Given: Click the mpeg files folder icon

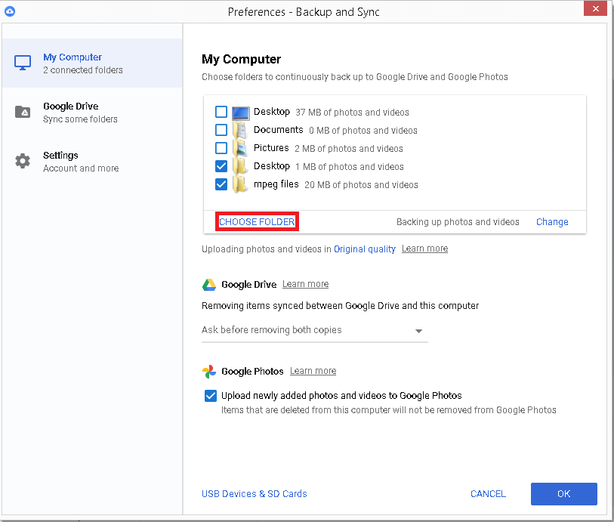Looking at the screenshot, I should click(x=240, y=184).
